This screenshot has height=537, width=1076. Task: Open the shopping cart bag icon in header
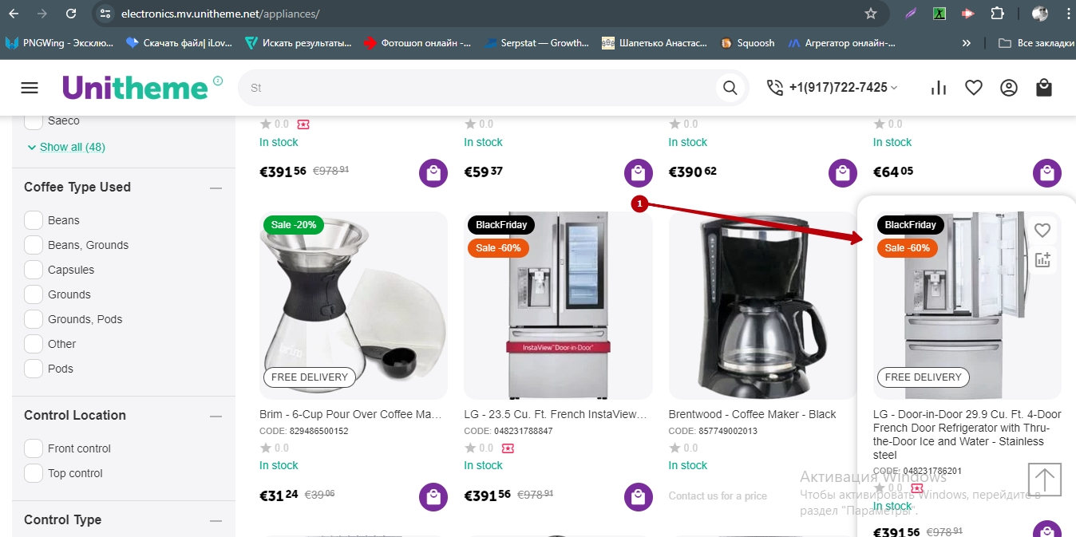1044,88
